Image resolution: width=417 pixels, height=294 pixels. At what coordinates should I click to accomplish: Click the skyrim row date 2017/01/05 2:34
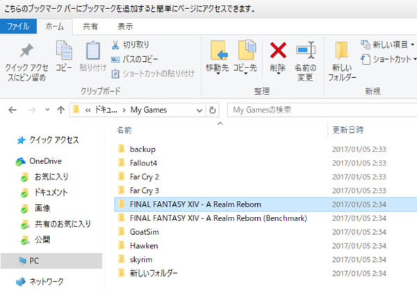pos(359,259)
